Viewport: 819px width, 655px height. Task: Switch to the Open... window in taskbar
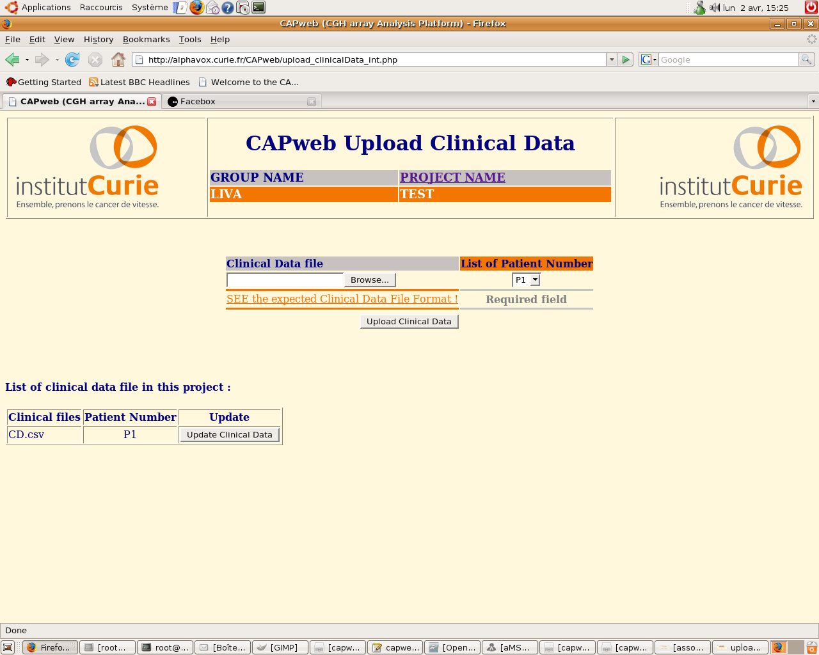pyautogui.click(x=452, y=647)
